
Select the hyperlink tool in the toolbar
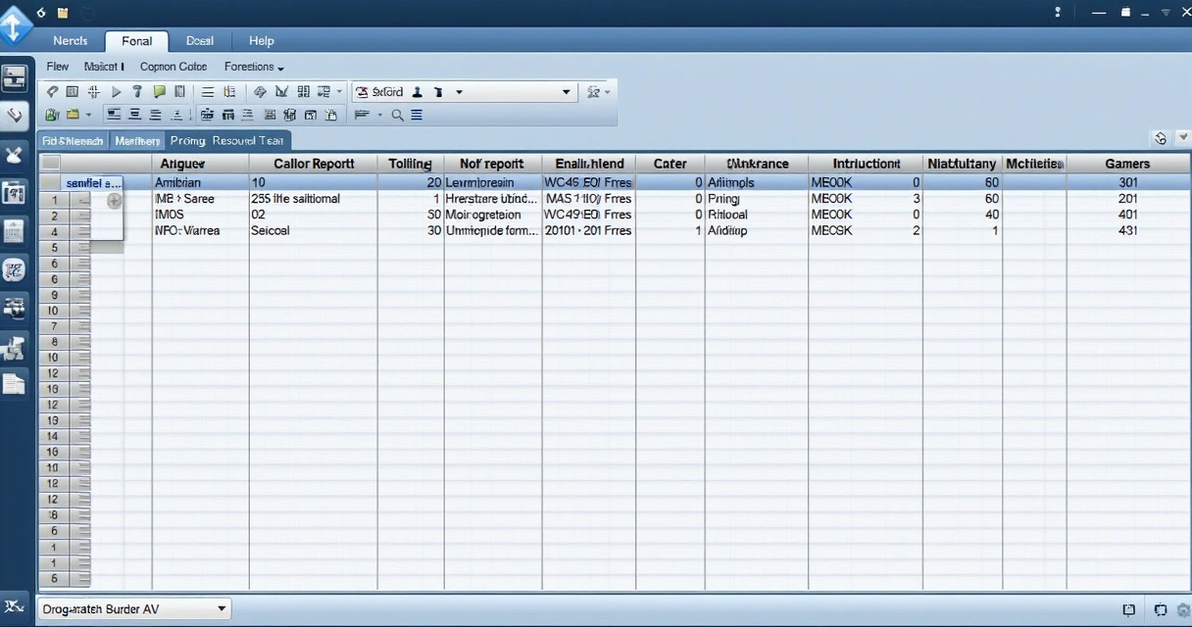pos(52,90)
